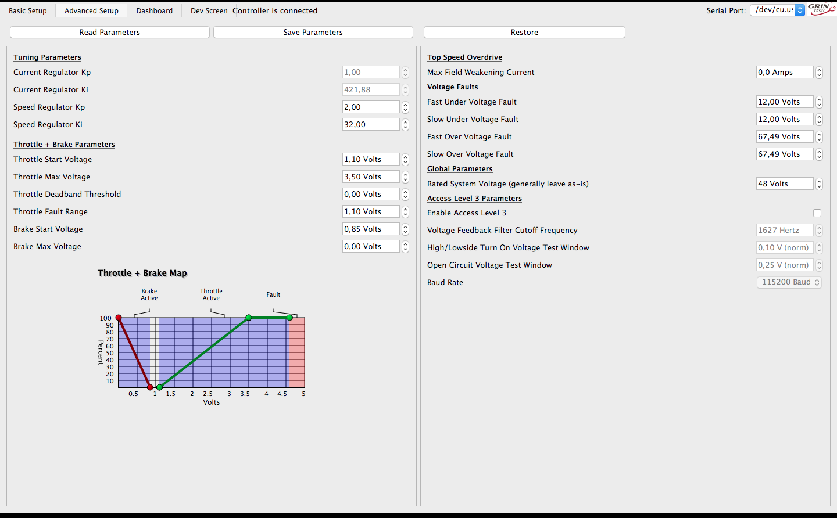
Task: Click the Max Field Weakening Current stepper
Action: 819,73
